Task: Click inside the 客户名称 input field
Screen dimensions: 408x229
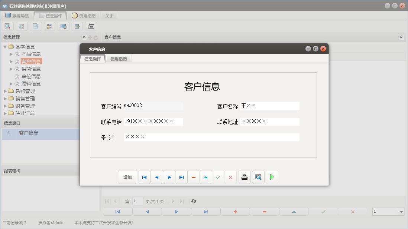Action: pyautogui.click(x=270, y=106)
